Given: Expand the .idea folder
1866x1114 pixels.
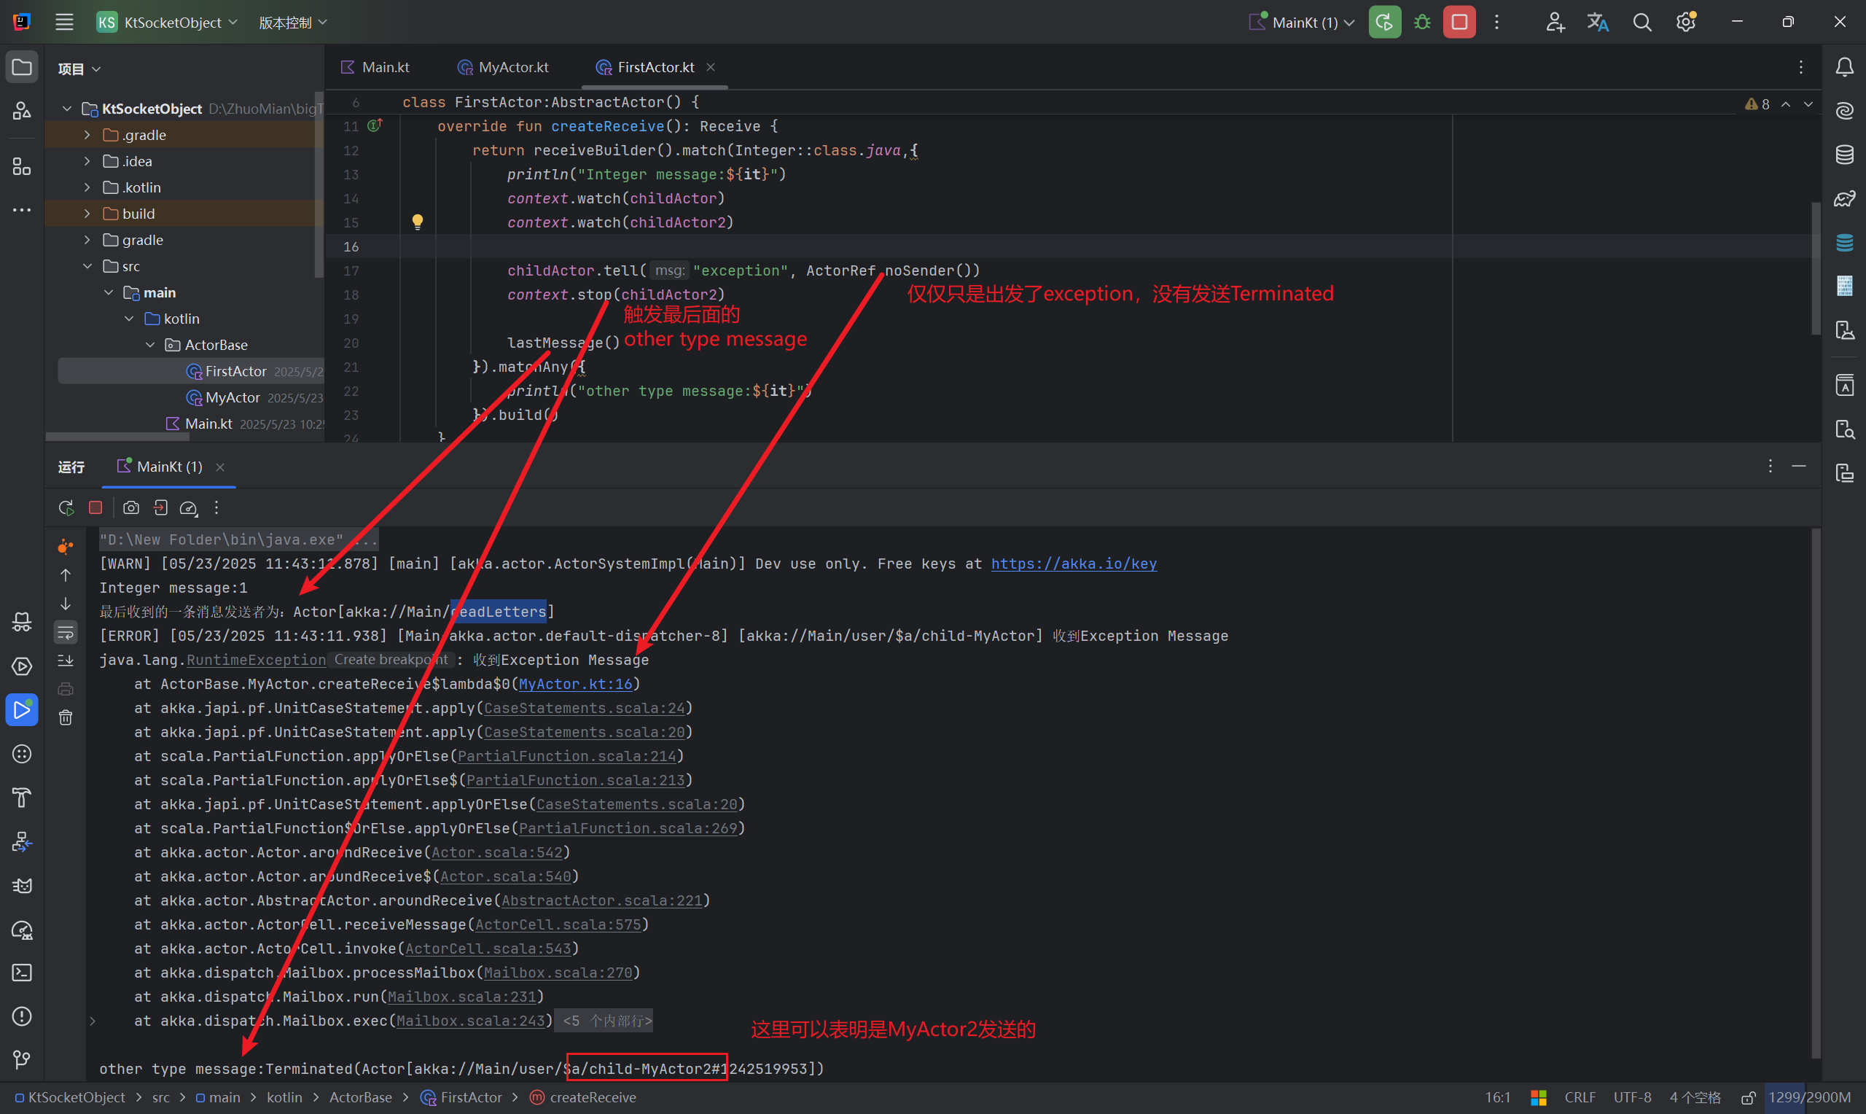Looking at the screenshot, I should (x=87, y=161).
